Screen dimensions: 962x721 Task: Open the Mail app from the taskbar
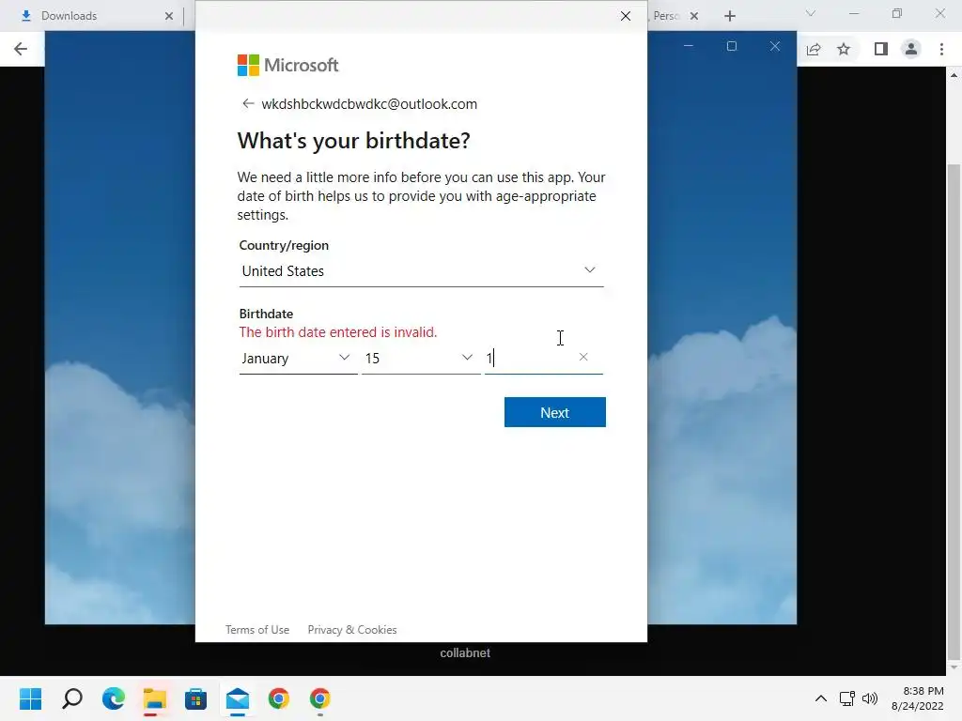238,698
